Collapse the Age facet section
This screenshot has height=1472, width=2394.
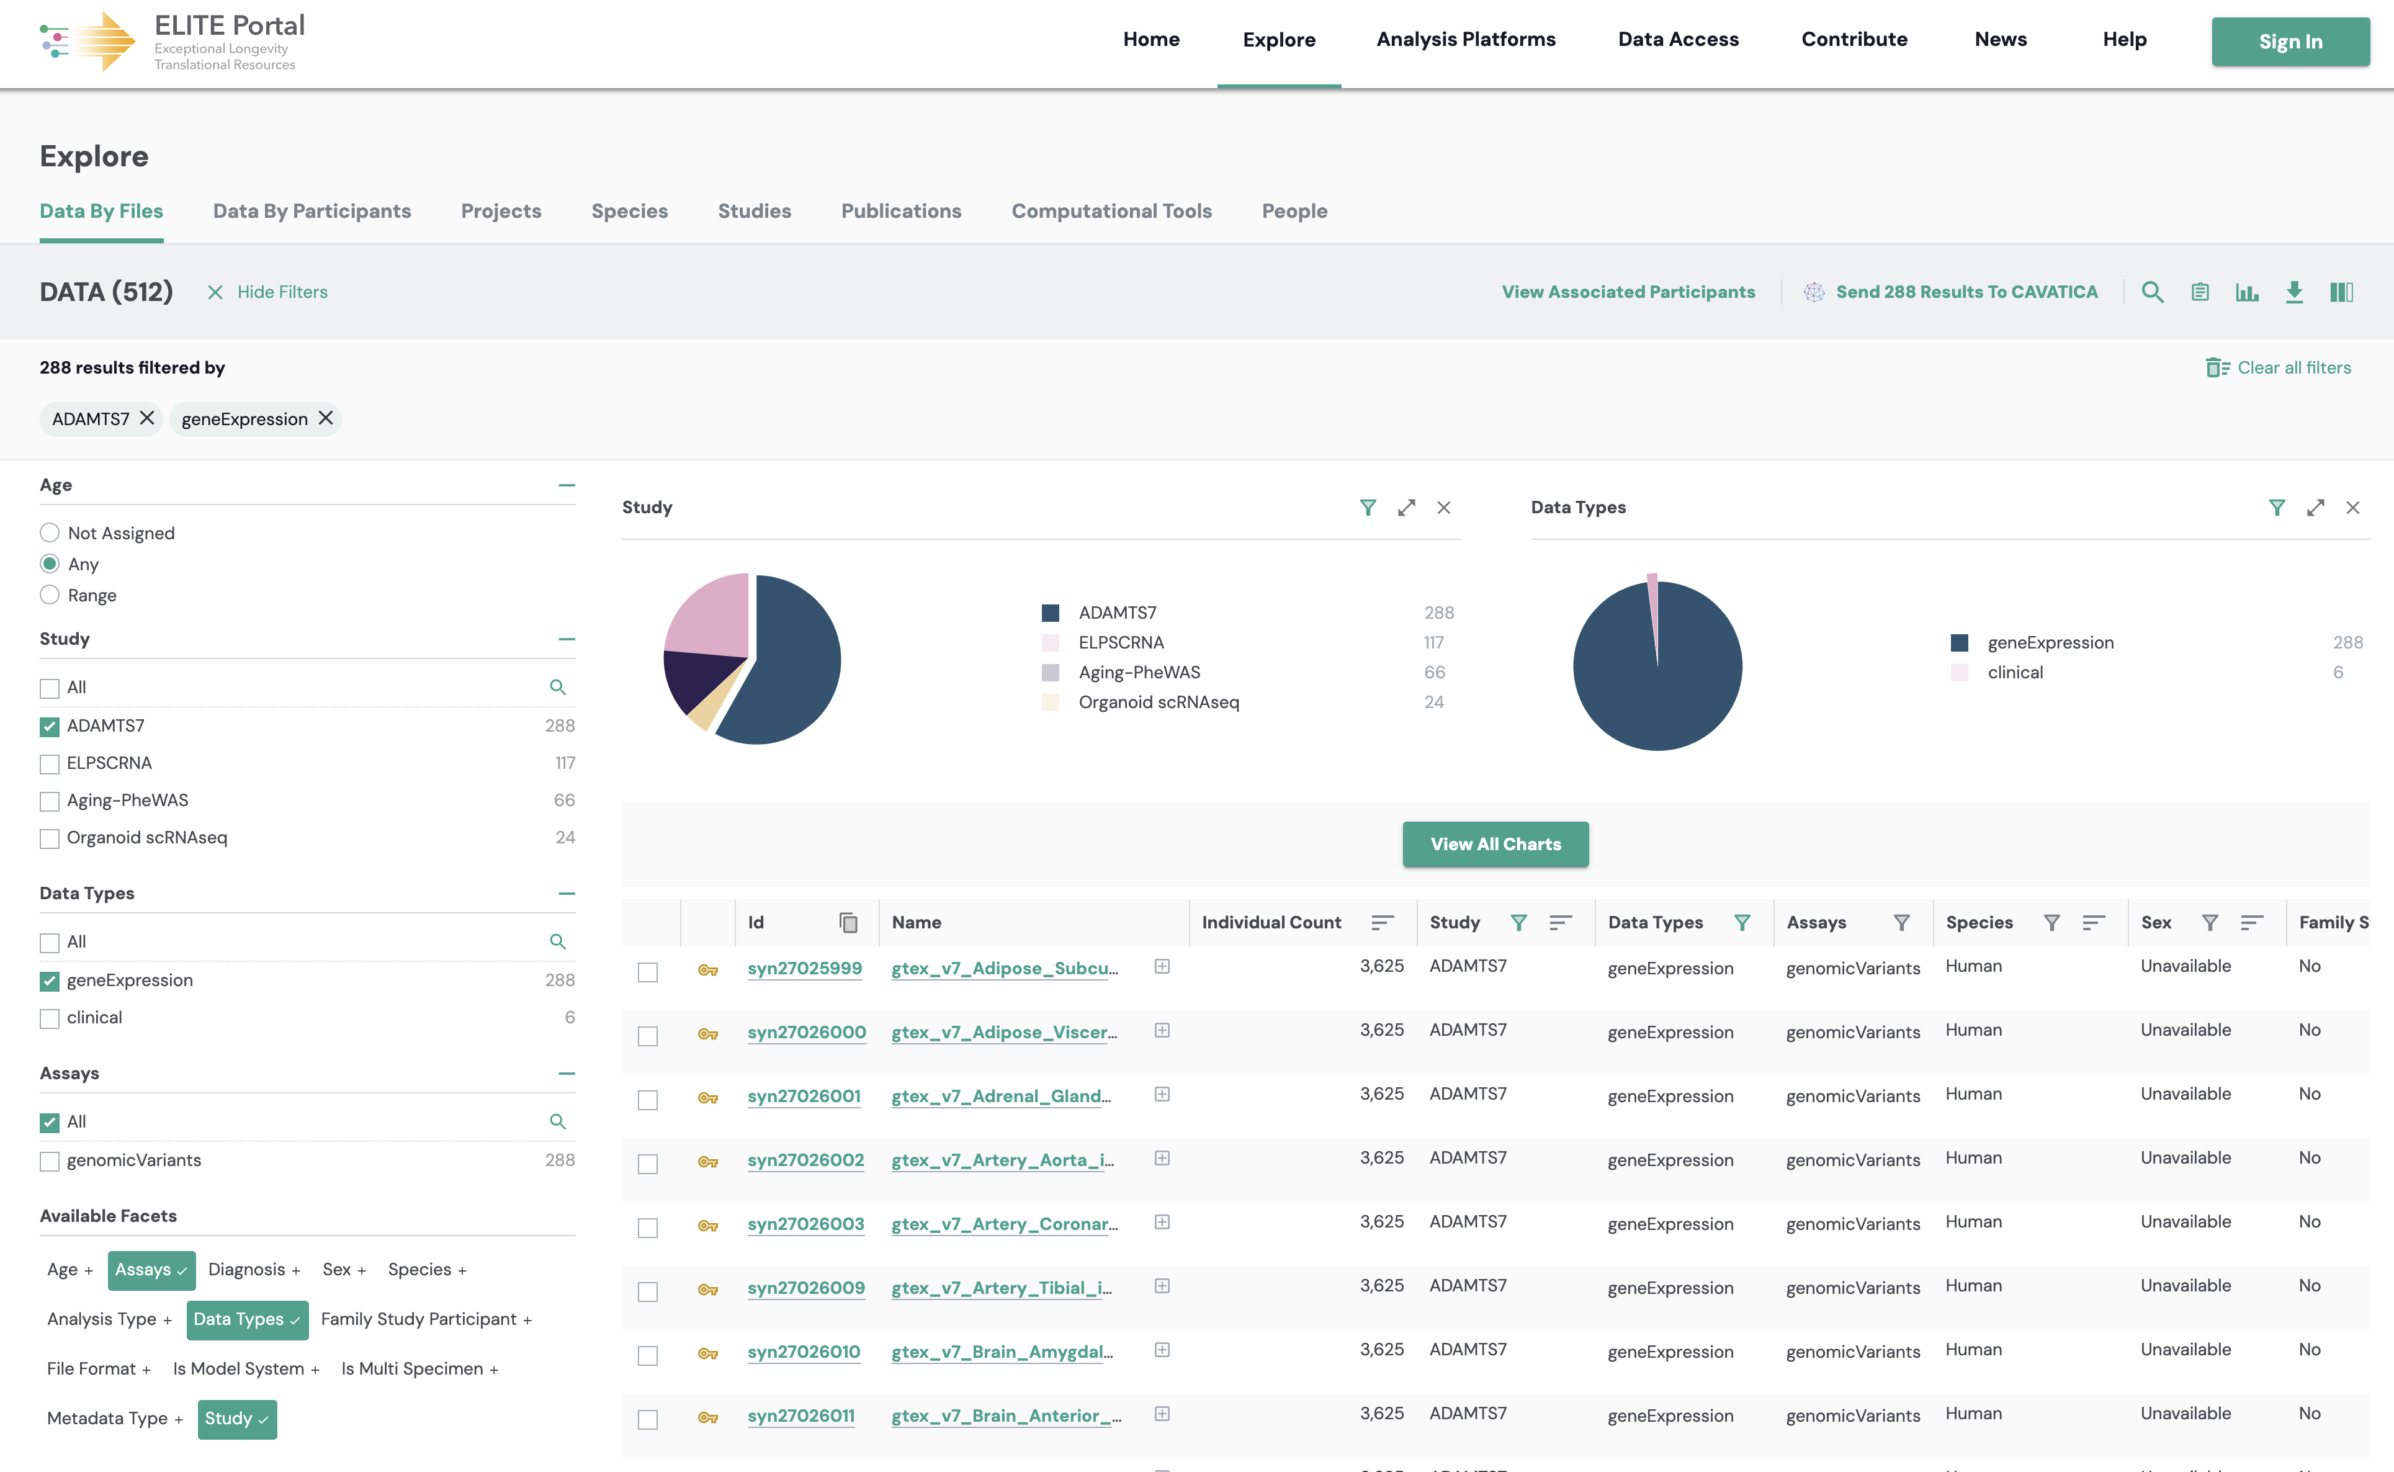click(567, 485)
